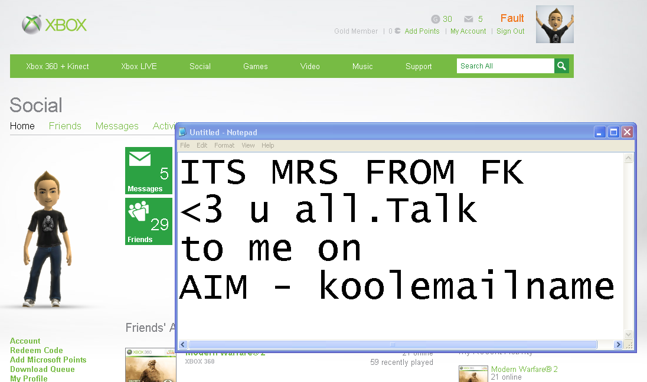Click the magnifier search button
This screenshot has width=647, height=382.
pos(561,66)
